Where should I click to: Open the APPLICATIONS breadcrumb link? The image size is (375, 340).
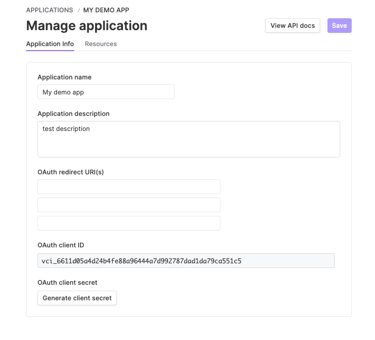pyautogui.click(x=49, y=10)
